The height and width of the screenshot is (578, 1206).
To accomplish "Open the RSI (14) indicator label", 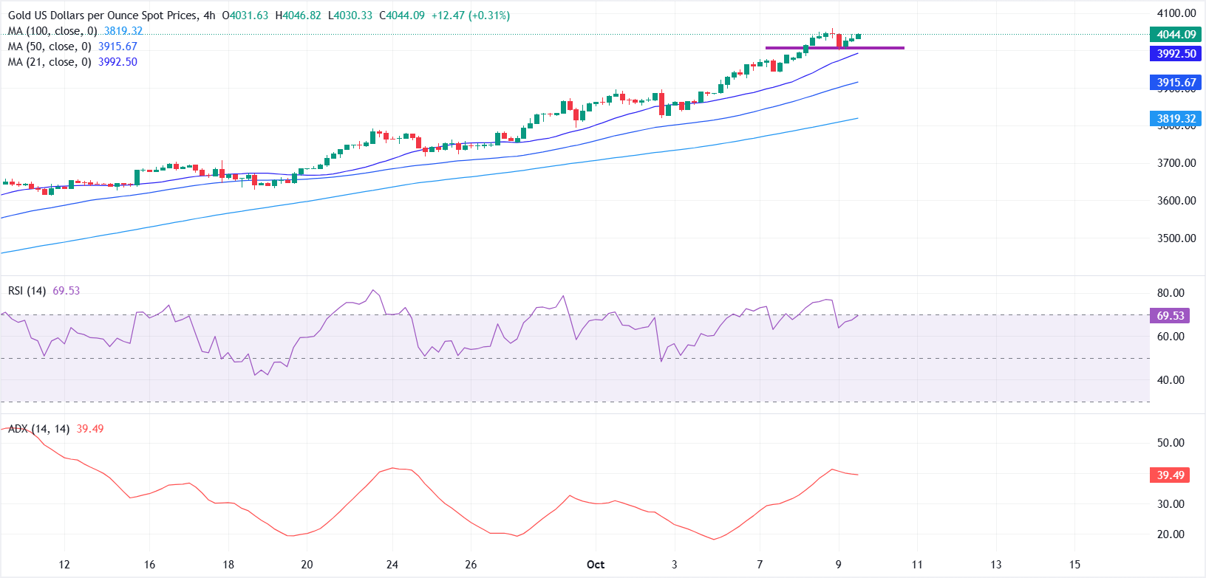I will tap(27, 291).
